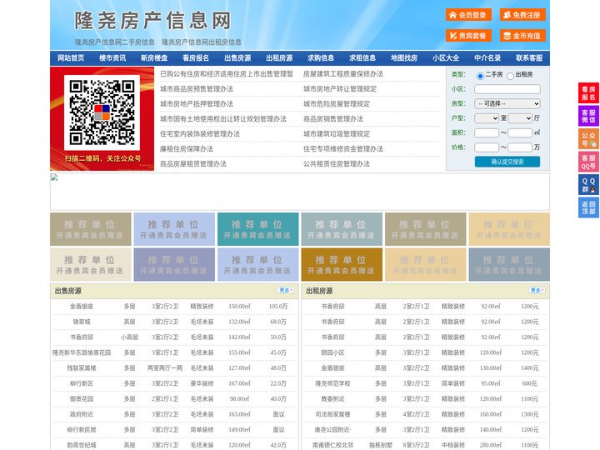Focus the 小区 community name input
This screenshot has height=450, width=600.
(x=507, y=89)
